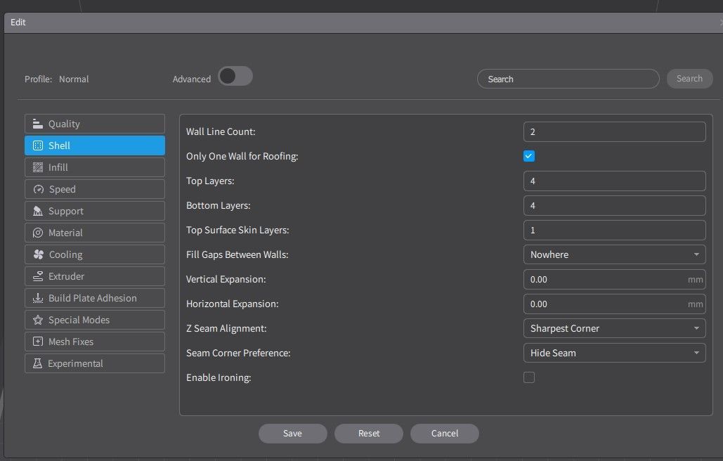Switch to the Mesh Fixes tab

point(95,342)
